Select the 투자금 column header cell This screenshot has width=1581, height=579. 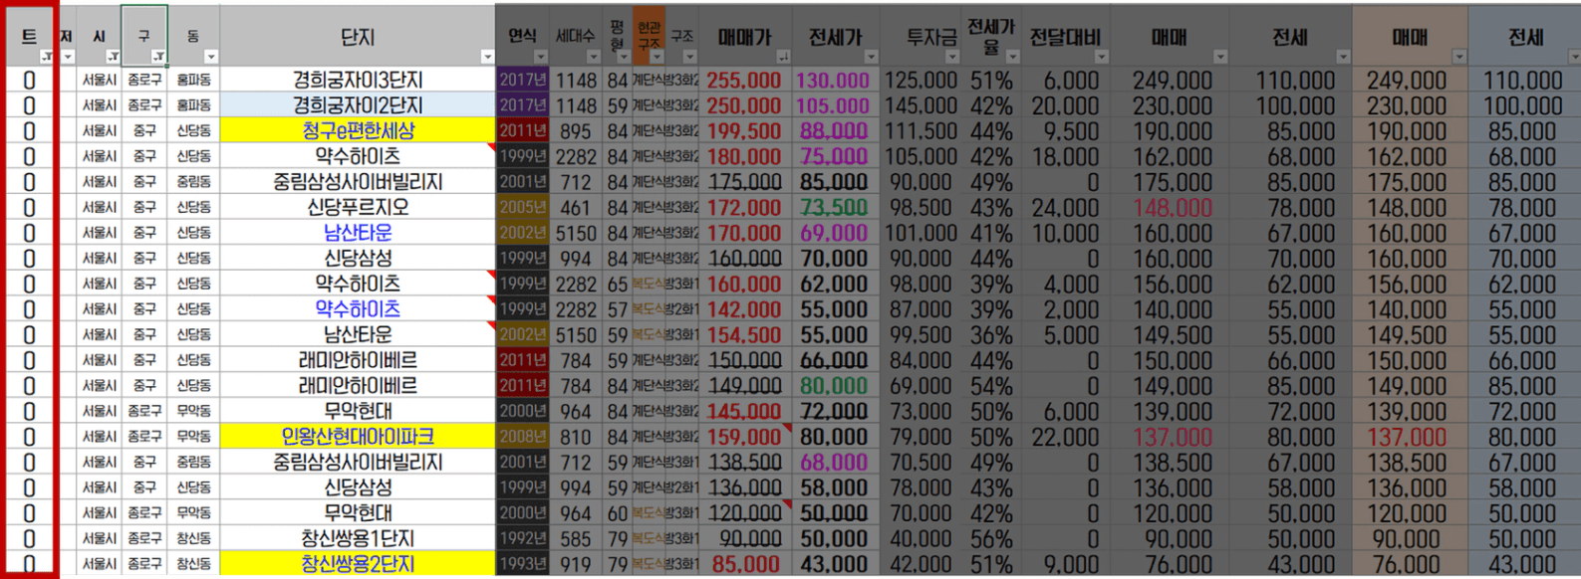click(x=921, y=36)
